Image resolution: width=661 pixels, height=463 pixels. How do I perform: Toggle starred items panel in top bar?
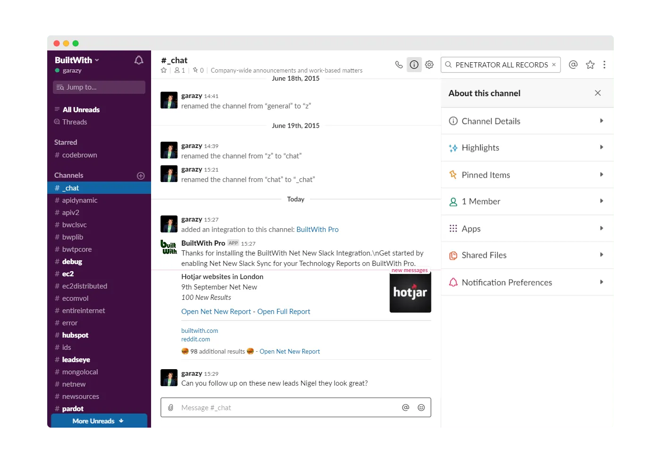point(590,65)
